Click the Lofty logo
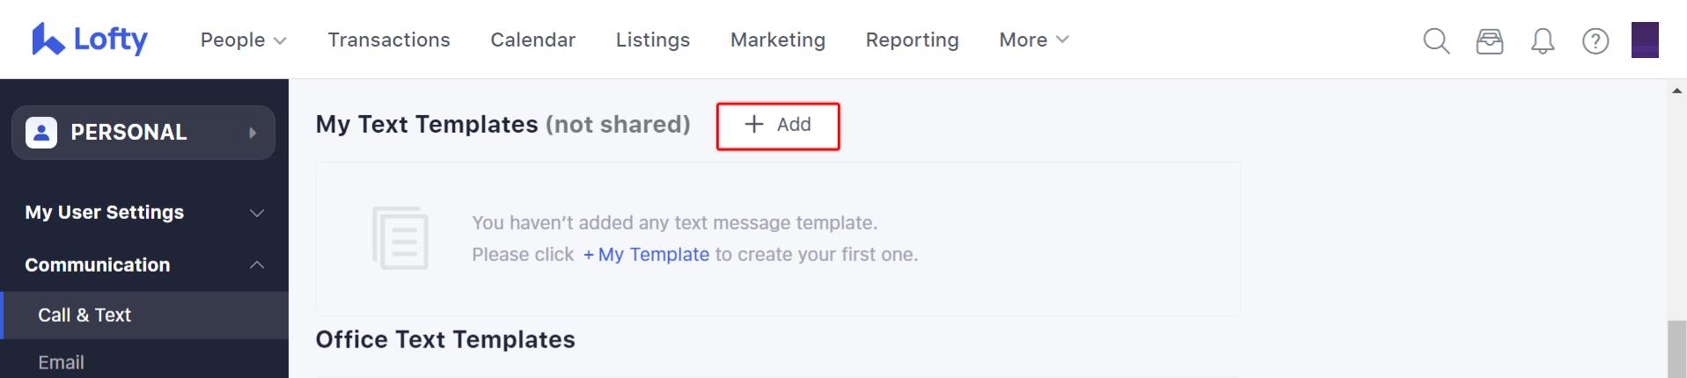Viewport: 1687px width, 378px height. (90, 40)
